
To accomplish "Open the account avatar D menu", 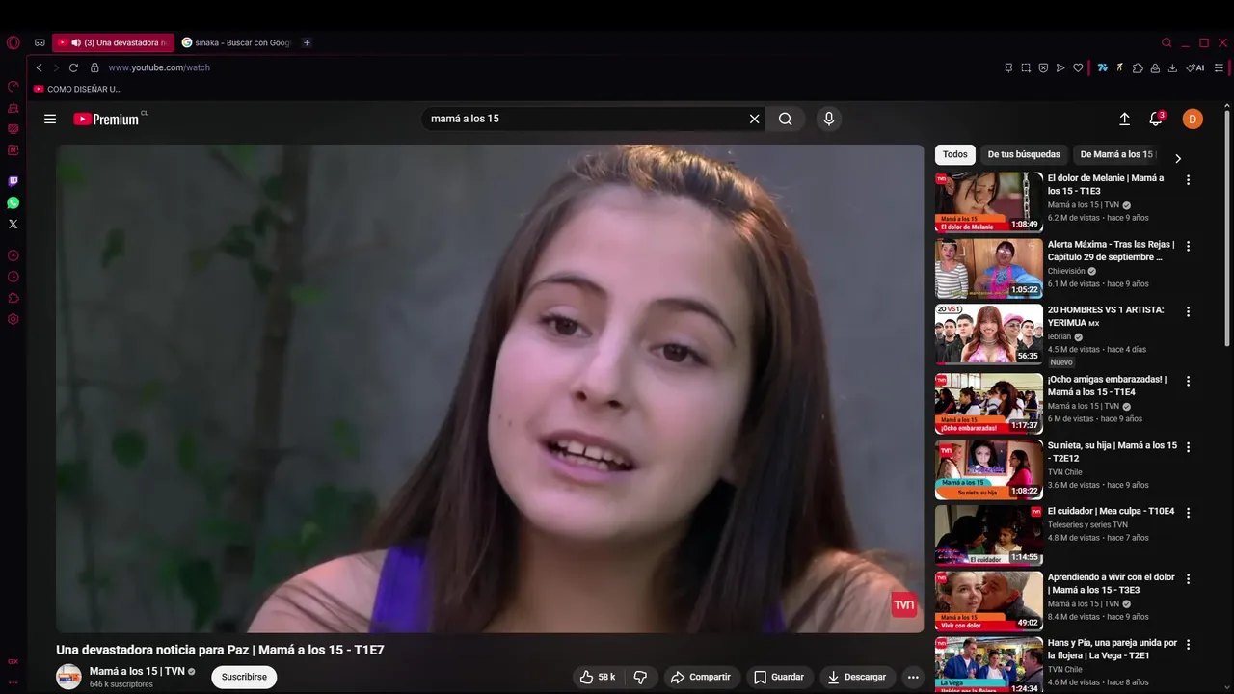I will (x=1193, y=119).
